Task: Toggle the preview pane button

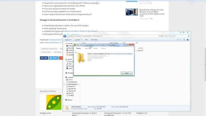Action: click(184, 40)
